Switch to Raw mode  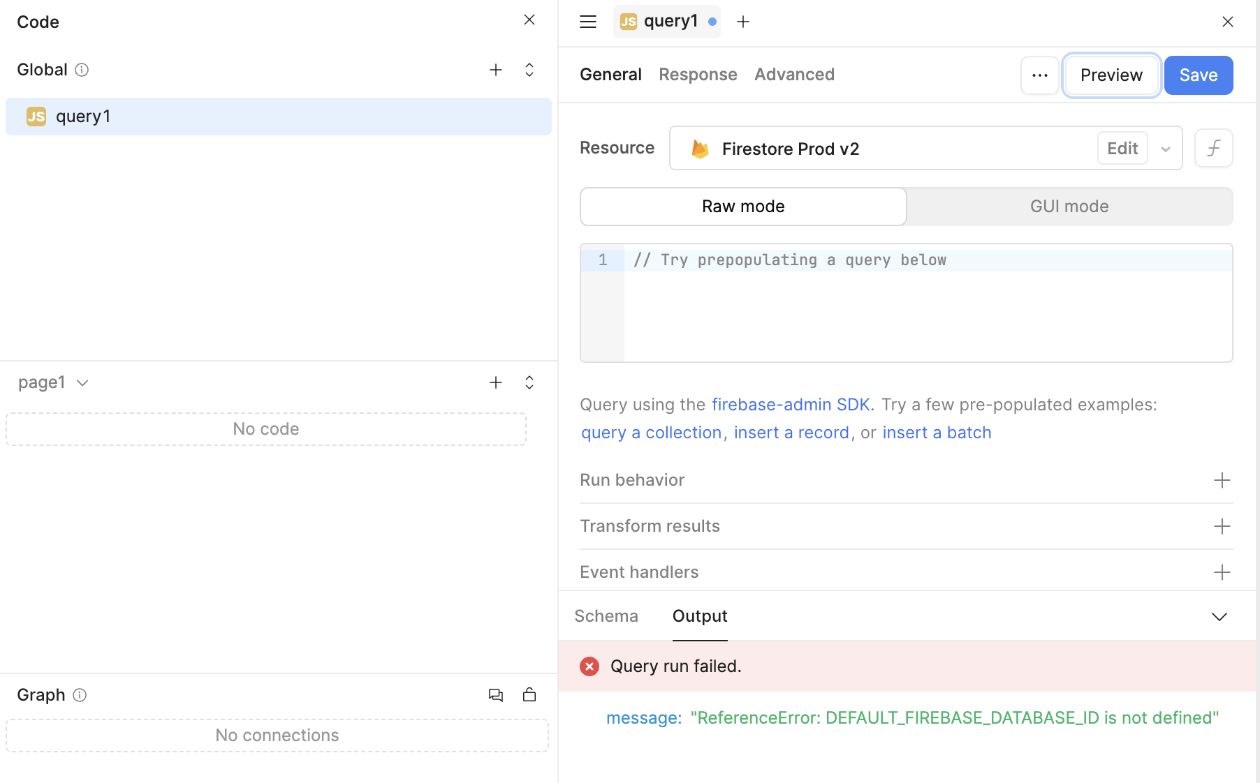coord(743,207)
